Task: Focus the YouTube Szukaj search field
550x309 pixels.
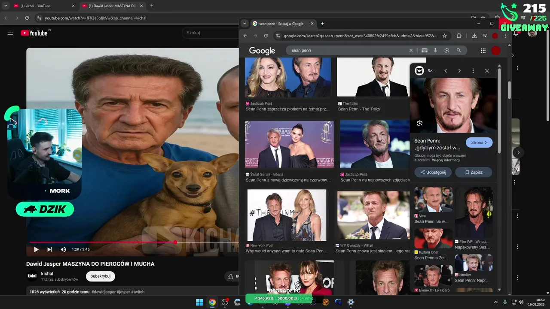Action: tap(211, 33)
